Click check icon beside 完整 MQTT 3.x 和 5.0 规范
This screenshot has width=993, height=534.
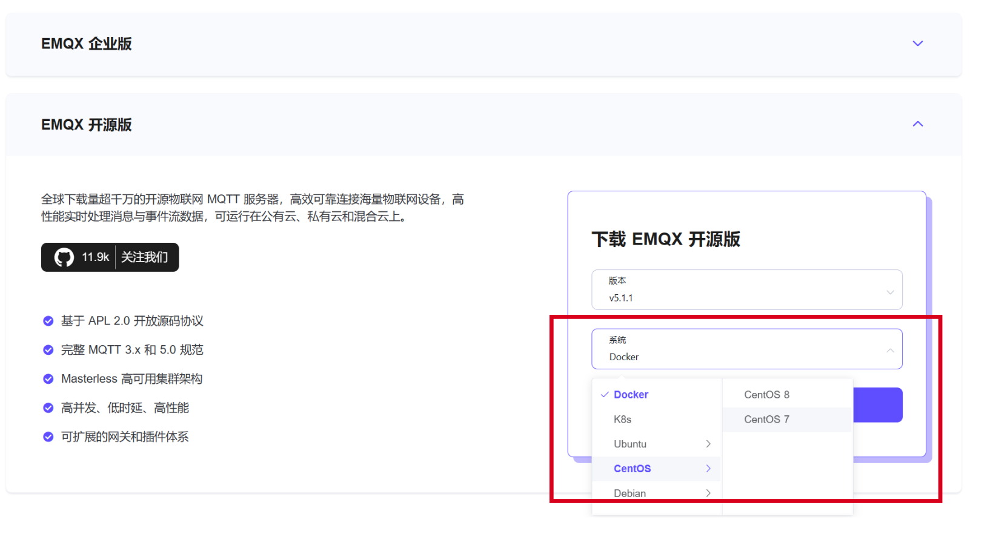pos(48,350)
